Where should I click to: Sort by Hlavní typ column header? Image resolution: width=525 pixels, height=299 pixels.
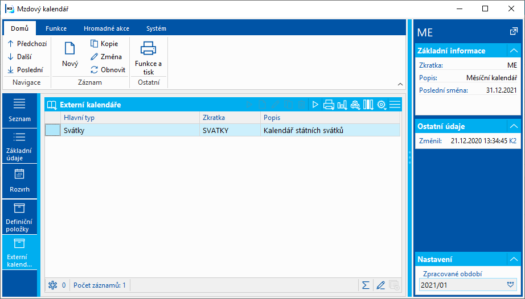(x=130, y=118)
